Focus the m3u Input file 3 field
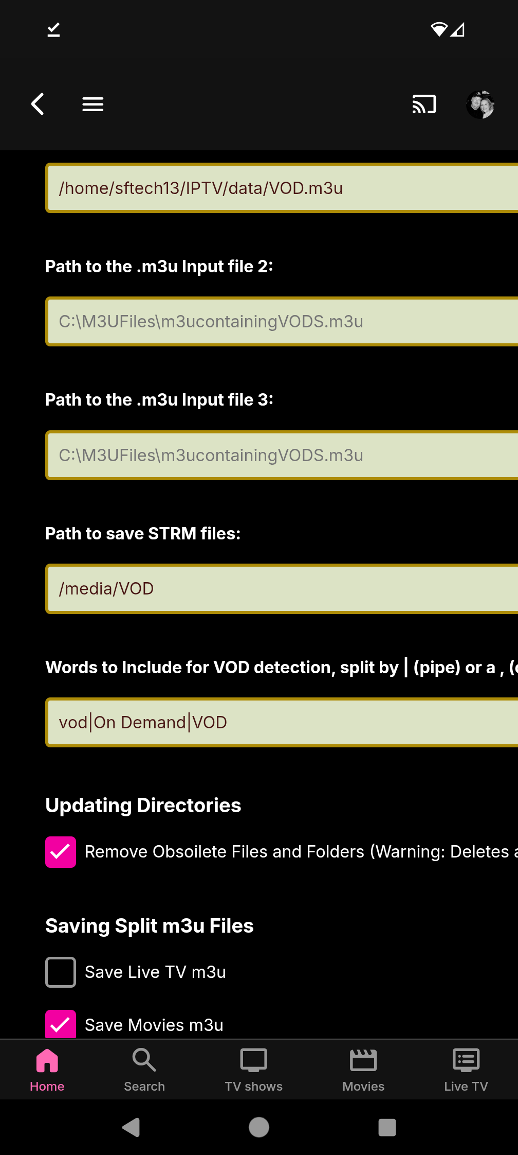The height and width of the screenshot is (1155, 518). click(282, 456)
